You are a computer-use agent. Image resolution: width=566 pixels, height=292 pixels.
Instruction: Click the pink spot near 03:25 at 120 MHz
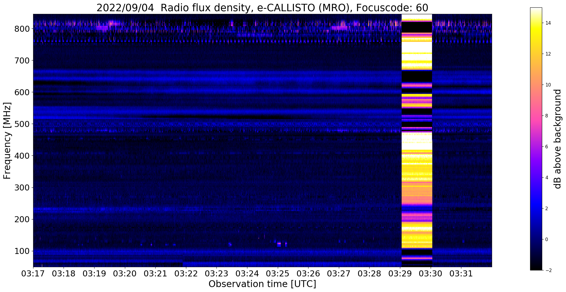[x=279, y=243]
